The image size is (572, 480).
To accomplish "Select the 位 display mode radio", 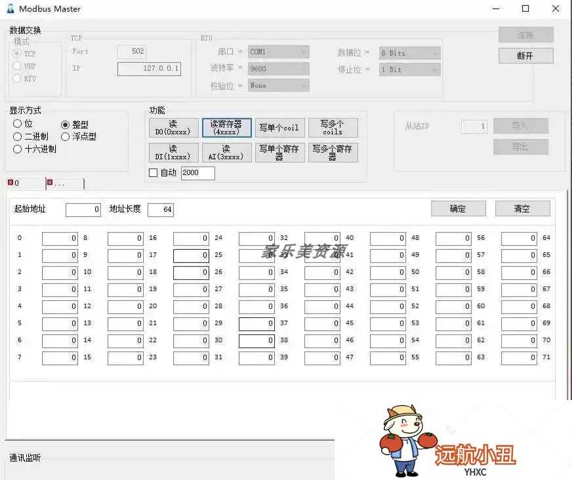I will click(17, 124).
